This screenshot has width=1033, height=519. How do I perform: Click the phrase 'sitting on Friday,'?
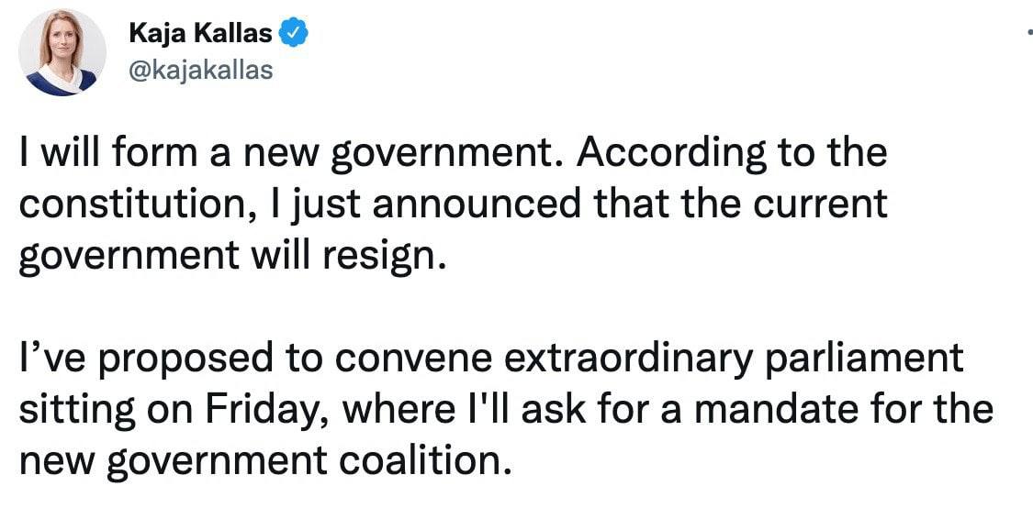[x=172, y=408]
